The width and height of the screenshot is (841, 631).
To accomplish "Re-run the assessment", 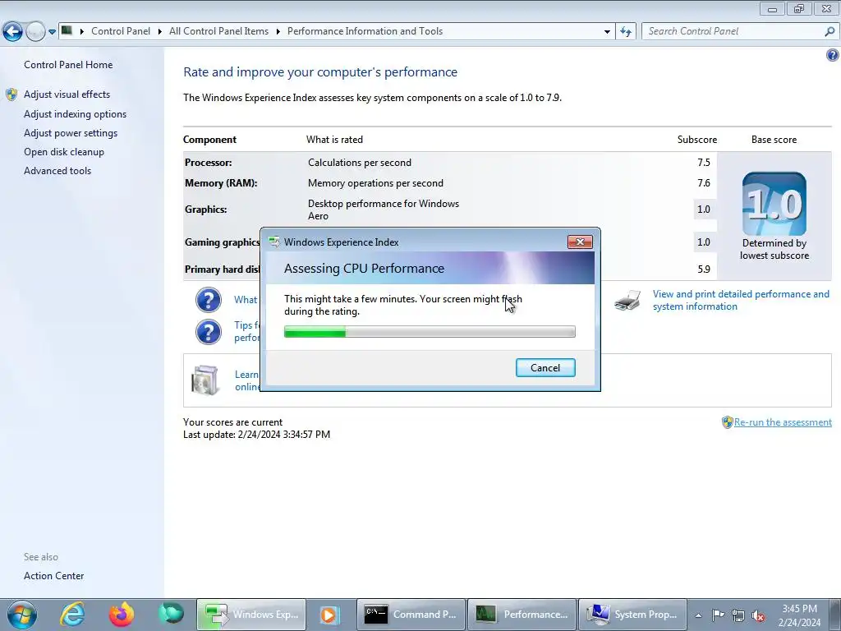I will point(783,422).
